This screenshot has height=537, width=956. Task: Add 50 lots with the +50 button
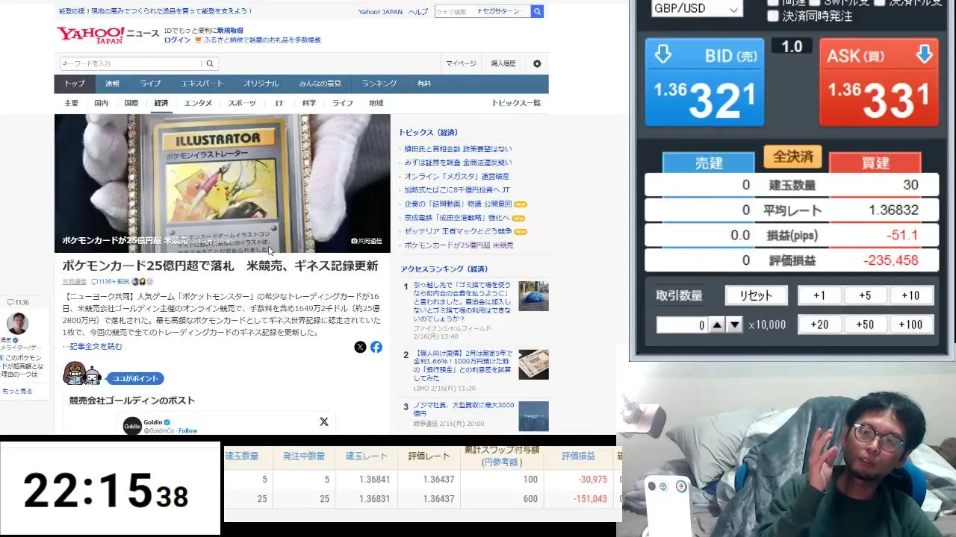[x=865, y=324]
